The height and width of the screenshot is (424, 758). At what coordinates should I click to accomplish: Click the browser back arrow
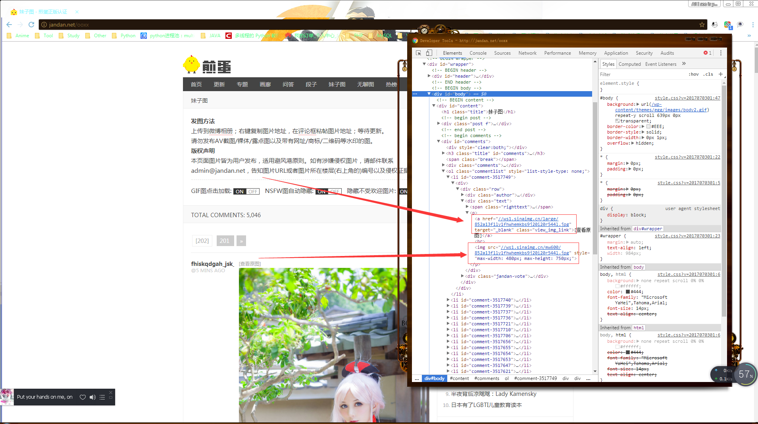[9, 25]
